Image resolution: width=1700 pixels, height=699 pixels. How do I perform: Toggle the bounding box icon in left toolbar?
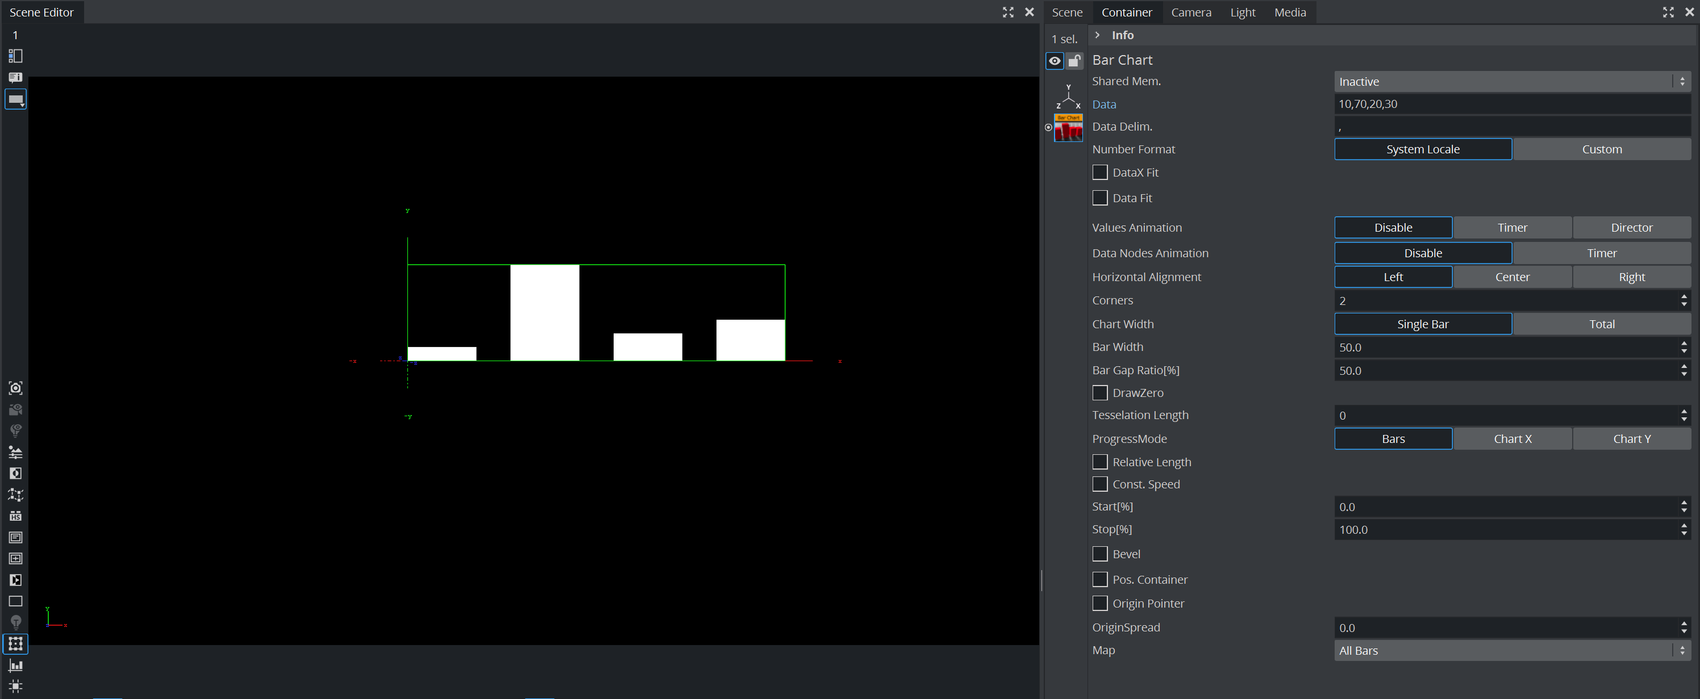(x=15, y=643)
